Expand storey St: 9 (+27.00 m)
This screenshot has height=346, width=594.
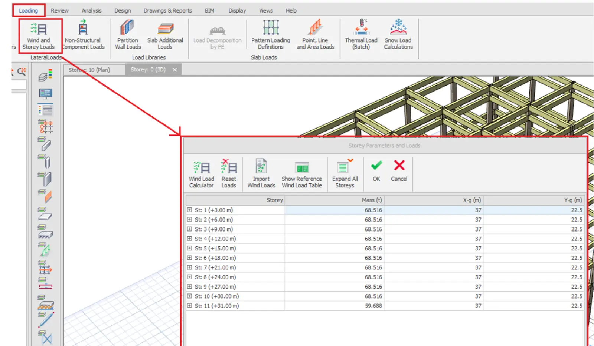point(190,287)
